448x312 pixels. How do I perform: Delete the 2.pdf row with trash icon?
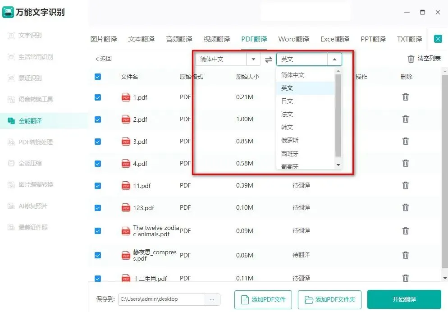406,119
